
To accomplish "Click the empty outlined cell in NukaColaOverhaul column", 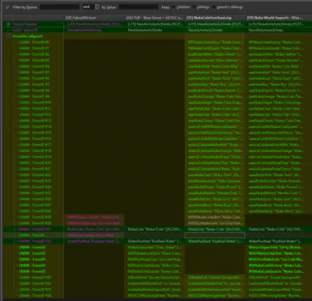I will click(x=216, y=235).
